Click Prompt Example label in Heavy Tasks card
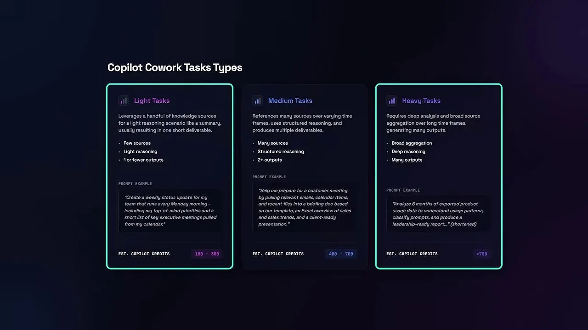The image size is (588, 330). (403, 190)
